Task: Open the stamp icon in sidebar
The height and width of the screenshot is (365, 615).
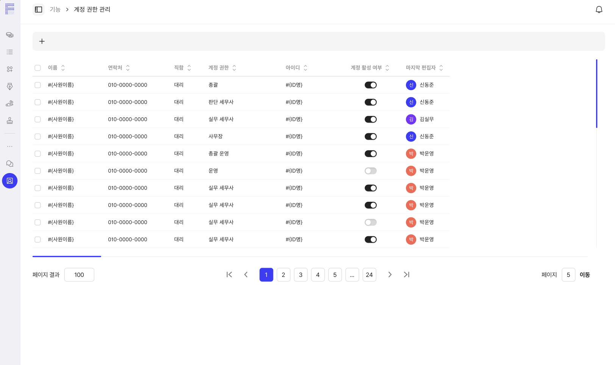Action: click(x=10, y=121)
